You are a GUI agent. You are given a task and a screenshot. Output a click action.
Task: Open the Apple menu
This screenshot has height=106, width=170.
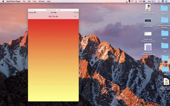(3, 1)
